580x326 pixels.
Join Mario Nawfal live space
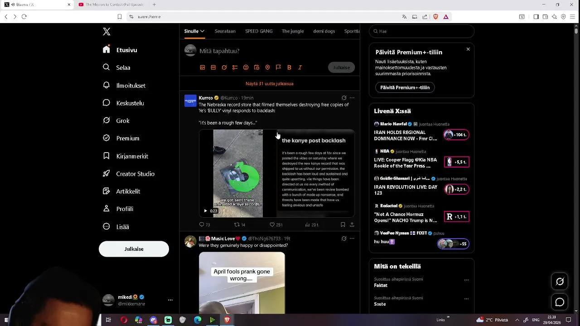click(x=456, y=135)
